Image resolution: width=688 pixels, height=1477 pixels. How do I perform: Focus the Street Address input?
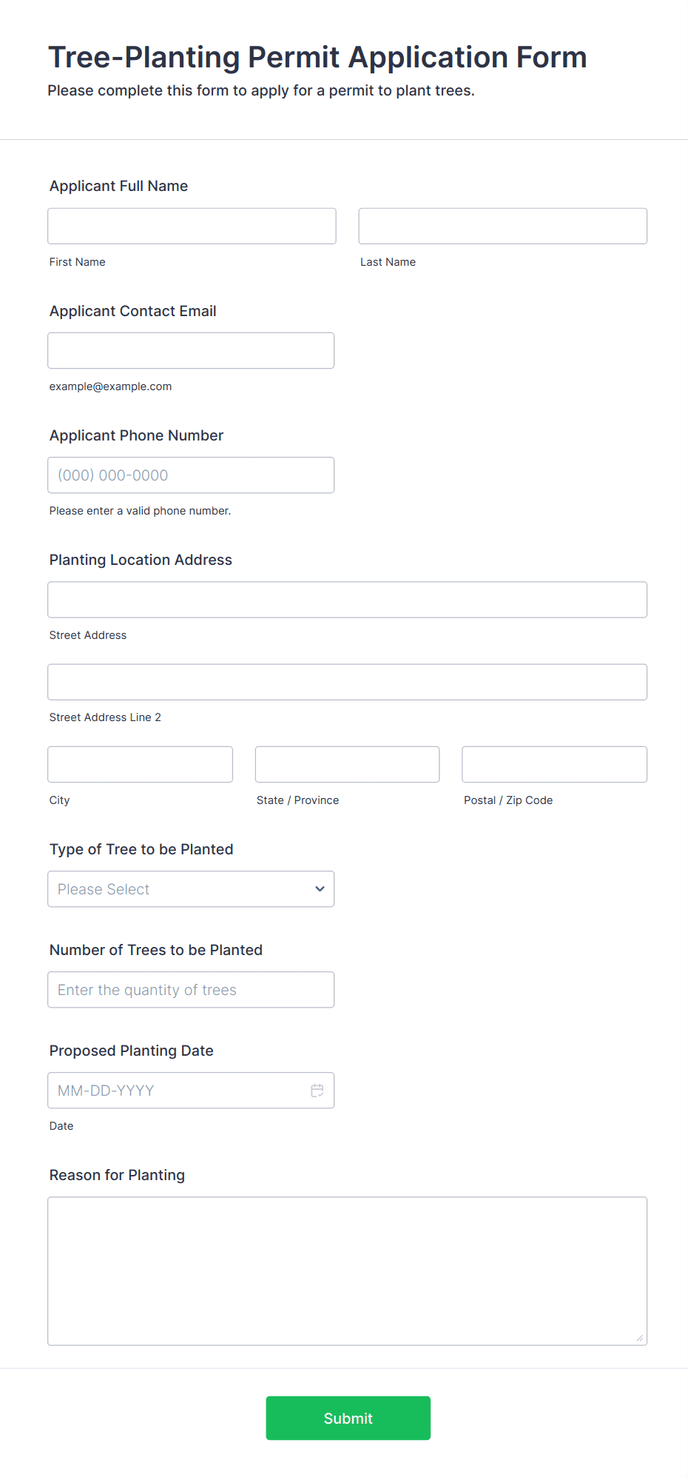coord(347,600)
